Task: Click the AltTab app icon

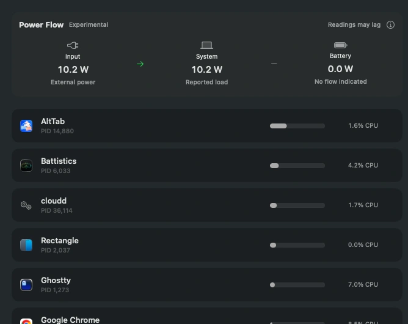Action: click(26, 126)
